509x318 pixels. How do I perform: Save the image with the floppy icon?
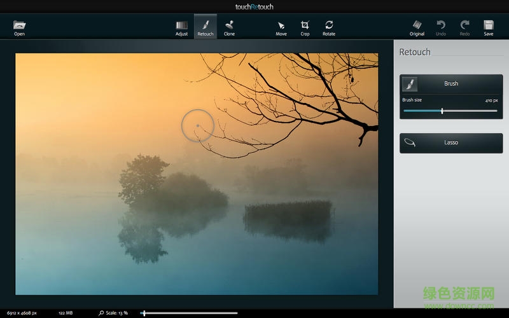click(x=488, y=27)
